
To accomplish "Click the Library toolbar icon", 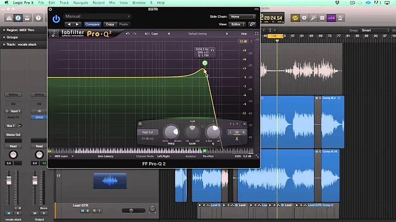I will (x=9, y=18).
